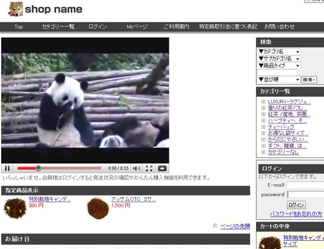The width and height of the screenshot is (324, 249).
Task: Open the パスワードをお忘れの方 link
Action: [x=296, y=214]
